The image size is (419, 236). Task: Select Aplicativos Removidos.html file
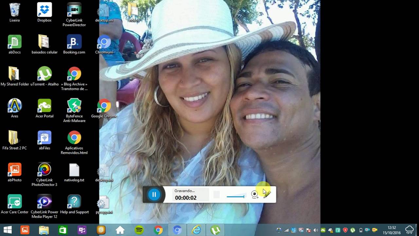74,143
